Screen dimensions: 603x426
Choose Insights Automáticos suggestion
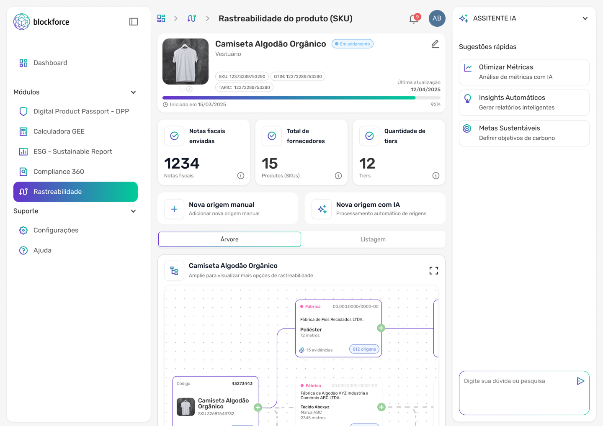[x=524, y=103]
